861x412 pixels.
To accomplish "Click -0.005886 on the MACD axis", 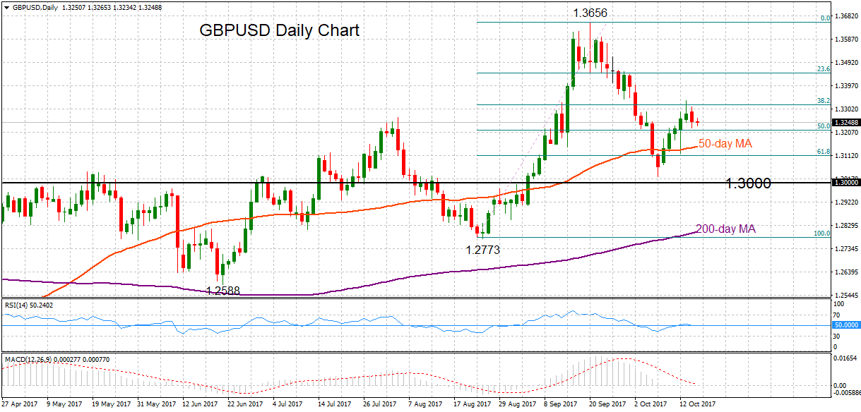I will pyautogui.click(x=847, y=392).
